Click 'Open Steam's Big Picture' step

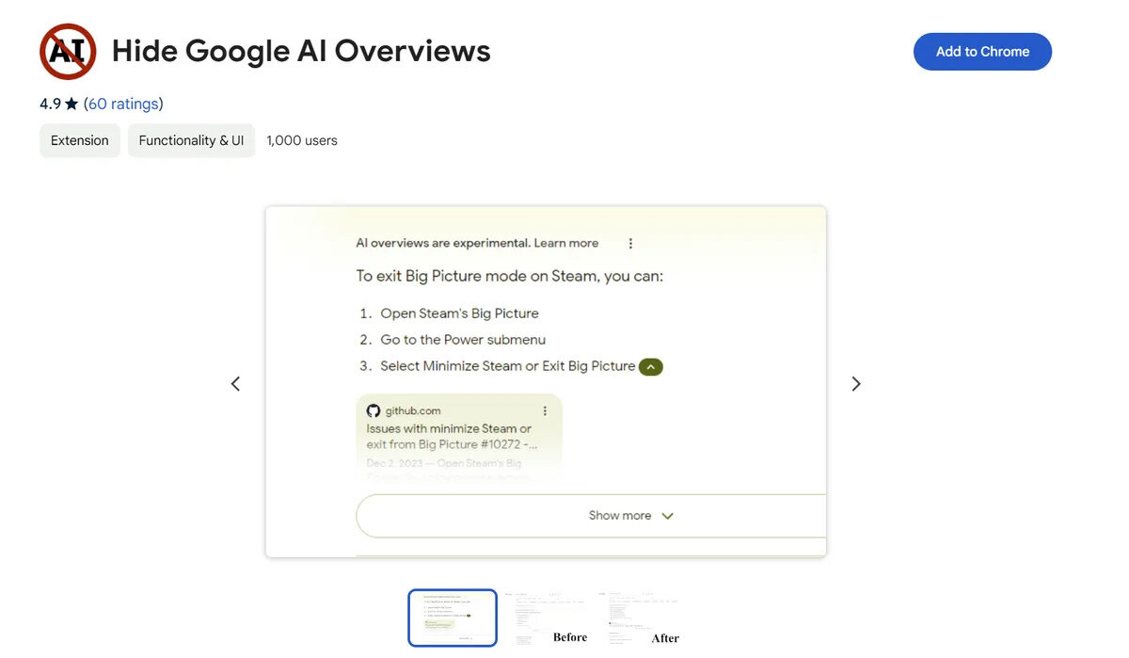459,313
